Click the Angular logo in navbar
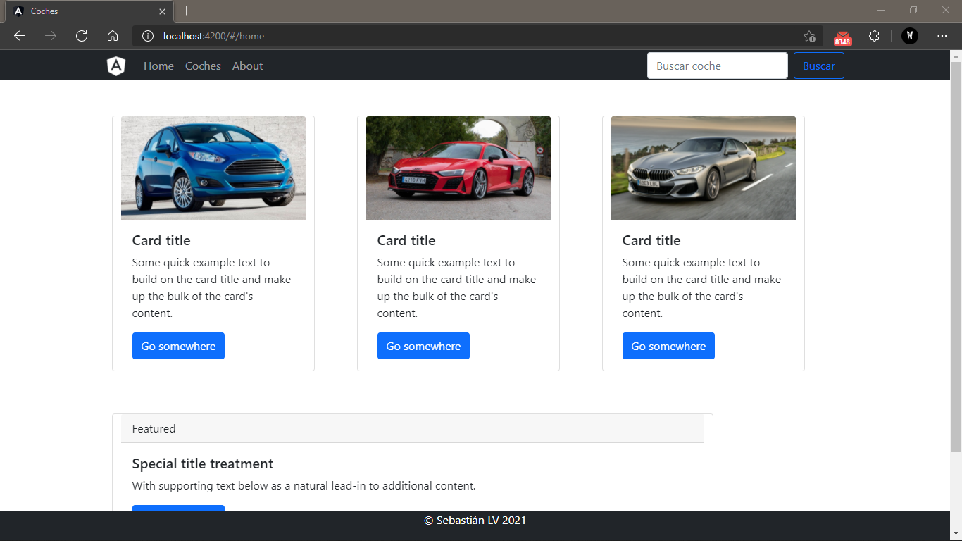 [x=116, y=66]
